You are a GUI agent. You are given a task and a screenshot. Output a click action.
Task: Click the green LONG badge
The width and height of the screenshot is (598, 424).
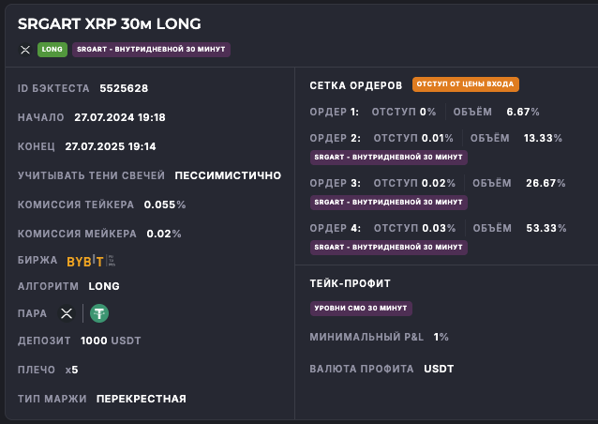(x=52, y=49)
